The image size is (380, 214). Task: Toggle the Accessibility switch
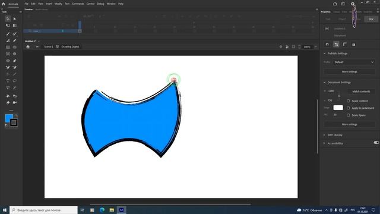click(x=376, y=143)
